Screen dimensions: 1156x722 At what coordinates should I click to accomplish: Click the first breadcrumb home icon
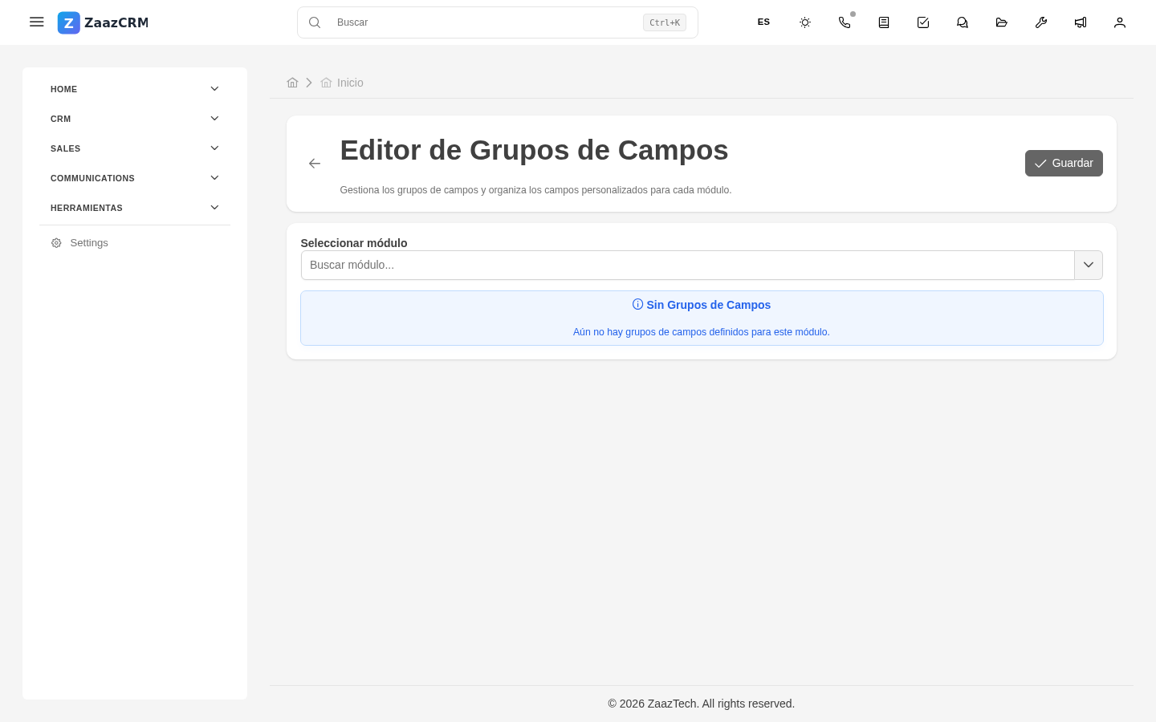[292, 83]
